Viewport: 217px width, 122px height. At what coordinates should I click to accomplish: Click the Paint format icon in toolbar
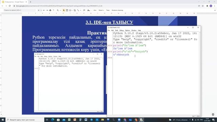54,10
